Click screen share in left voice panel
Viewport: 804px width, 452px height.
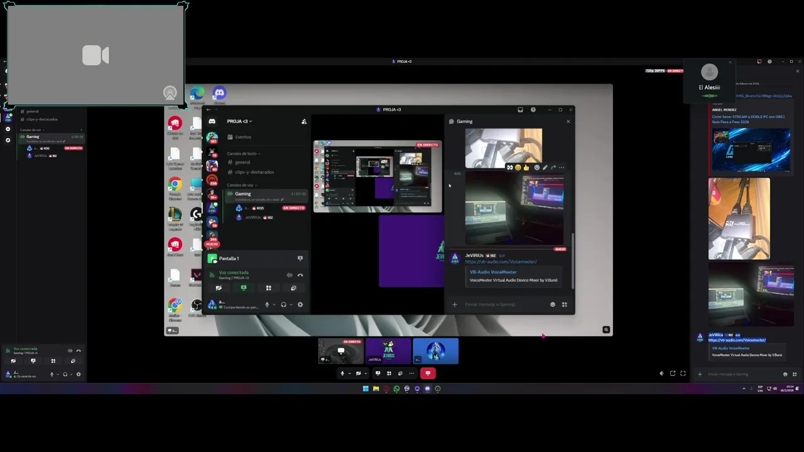coord(33,361)
